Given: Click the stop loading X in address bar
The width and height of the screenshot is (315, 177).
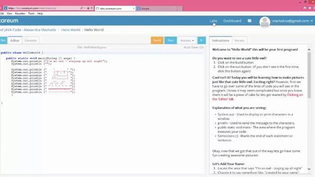Looking at the screenshot, I should [92, 8].
